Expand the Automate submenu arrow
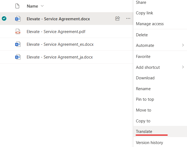Screen dimensions: 187x147 (x=183, y=45)
